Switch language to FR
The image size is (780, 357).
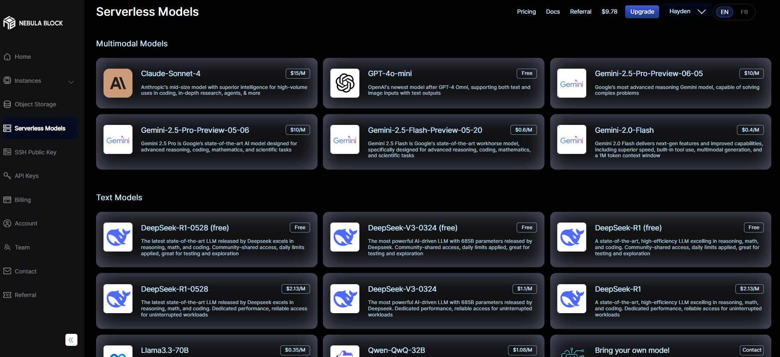click(x=744, y=12)
